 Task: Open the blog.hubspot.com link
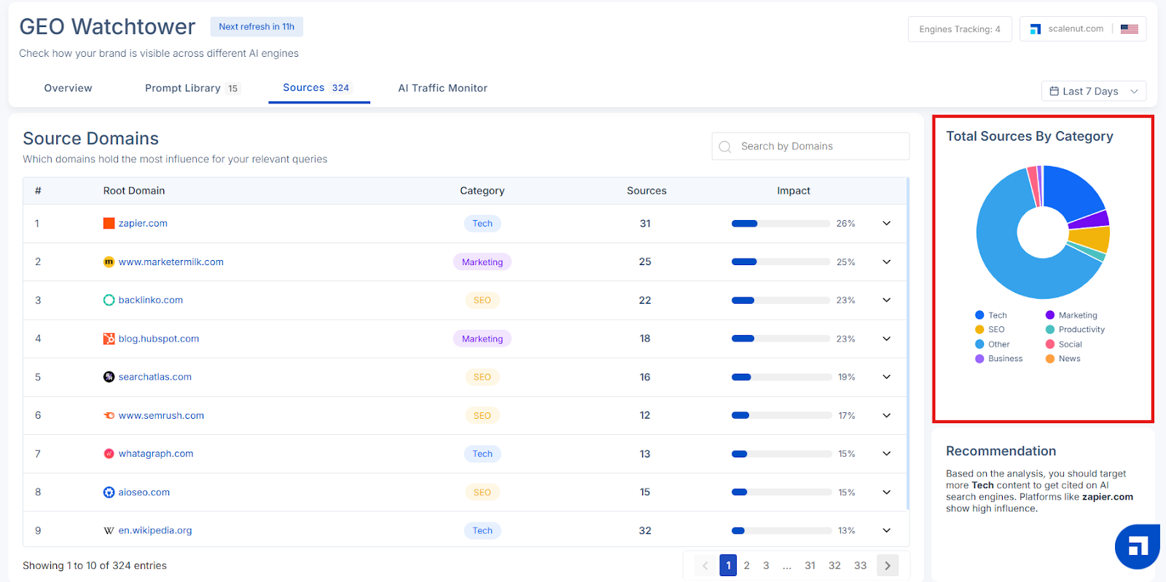coord(159,339)
